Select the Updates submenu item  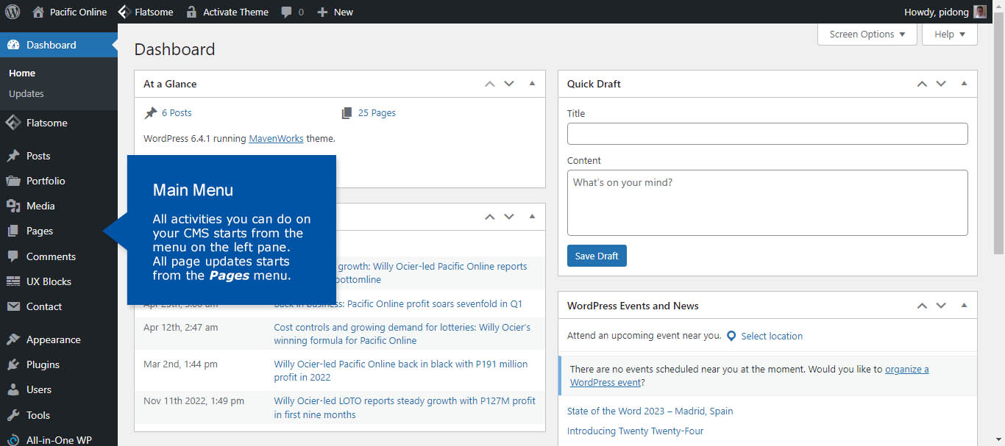pyautogui.click(x=26, y=93)
